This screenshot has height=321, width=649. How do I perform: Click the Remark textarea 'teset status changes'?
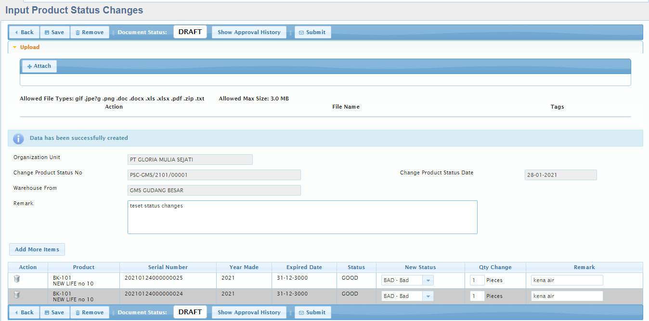302,217
